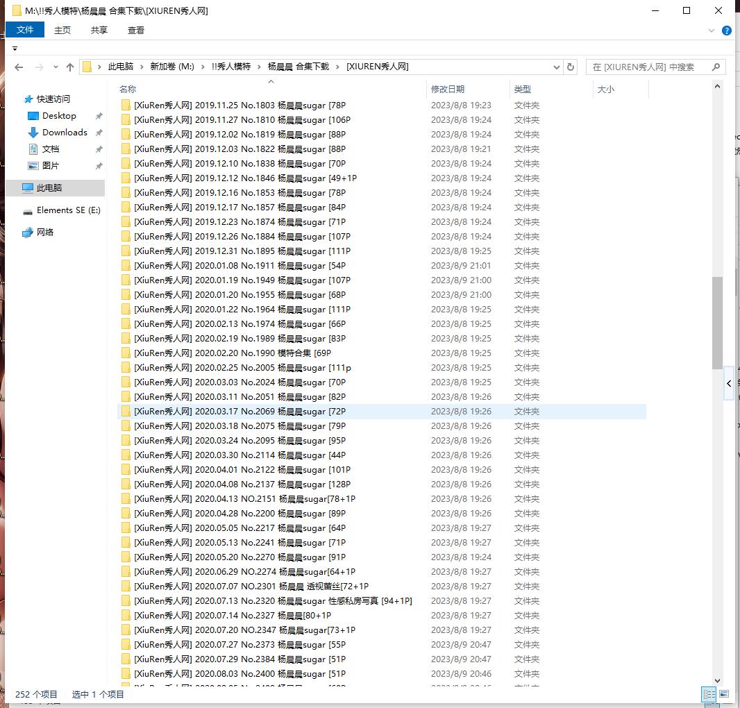Open the address bar history dropdown
Viewport: 740px width, 708px height.
[557, 67]
